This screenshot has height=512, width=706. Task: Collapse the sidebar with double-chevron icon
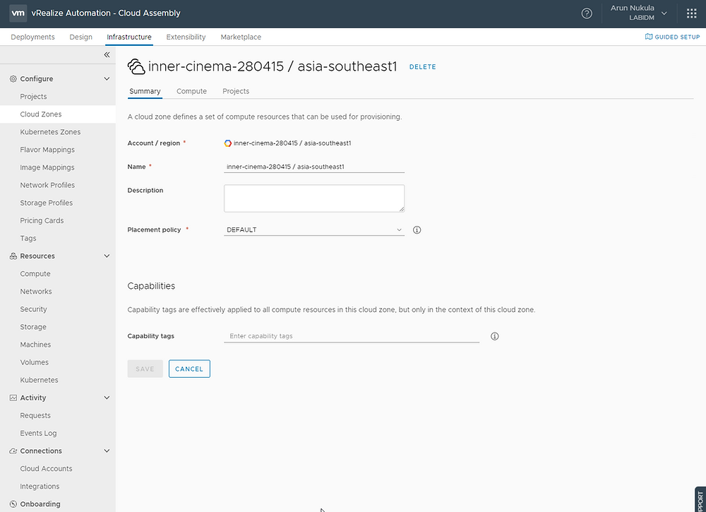pyautogui.click(x=107, y=54)
